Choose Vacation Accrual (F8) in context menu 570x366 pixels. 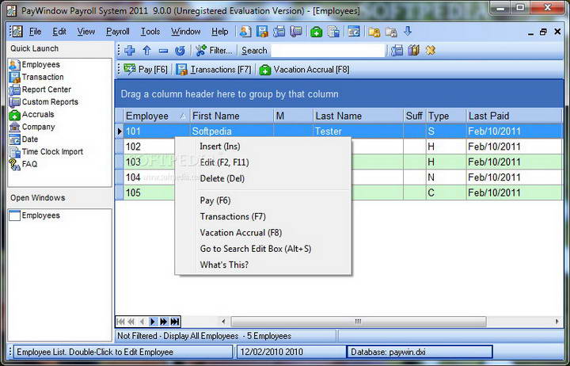263,232
